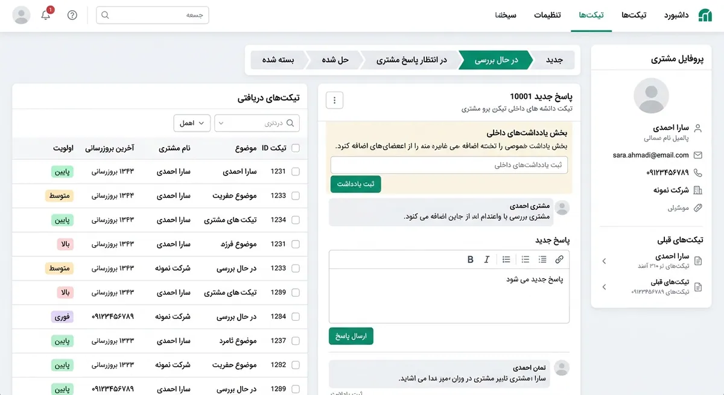Select در انتظار پاسخ مشتری status step
This screenshot has height=395, width=724.
pyautogui.click(x=411, y=60)
